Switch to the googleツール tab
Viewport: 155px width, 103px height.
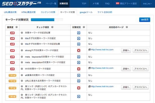[86, 12]
